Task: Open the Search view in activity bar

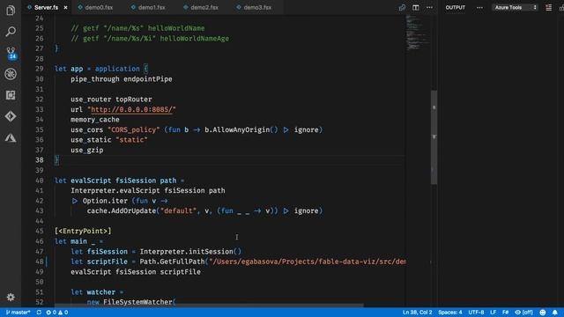Action: coord(11,32)
